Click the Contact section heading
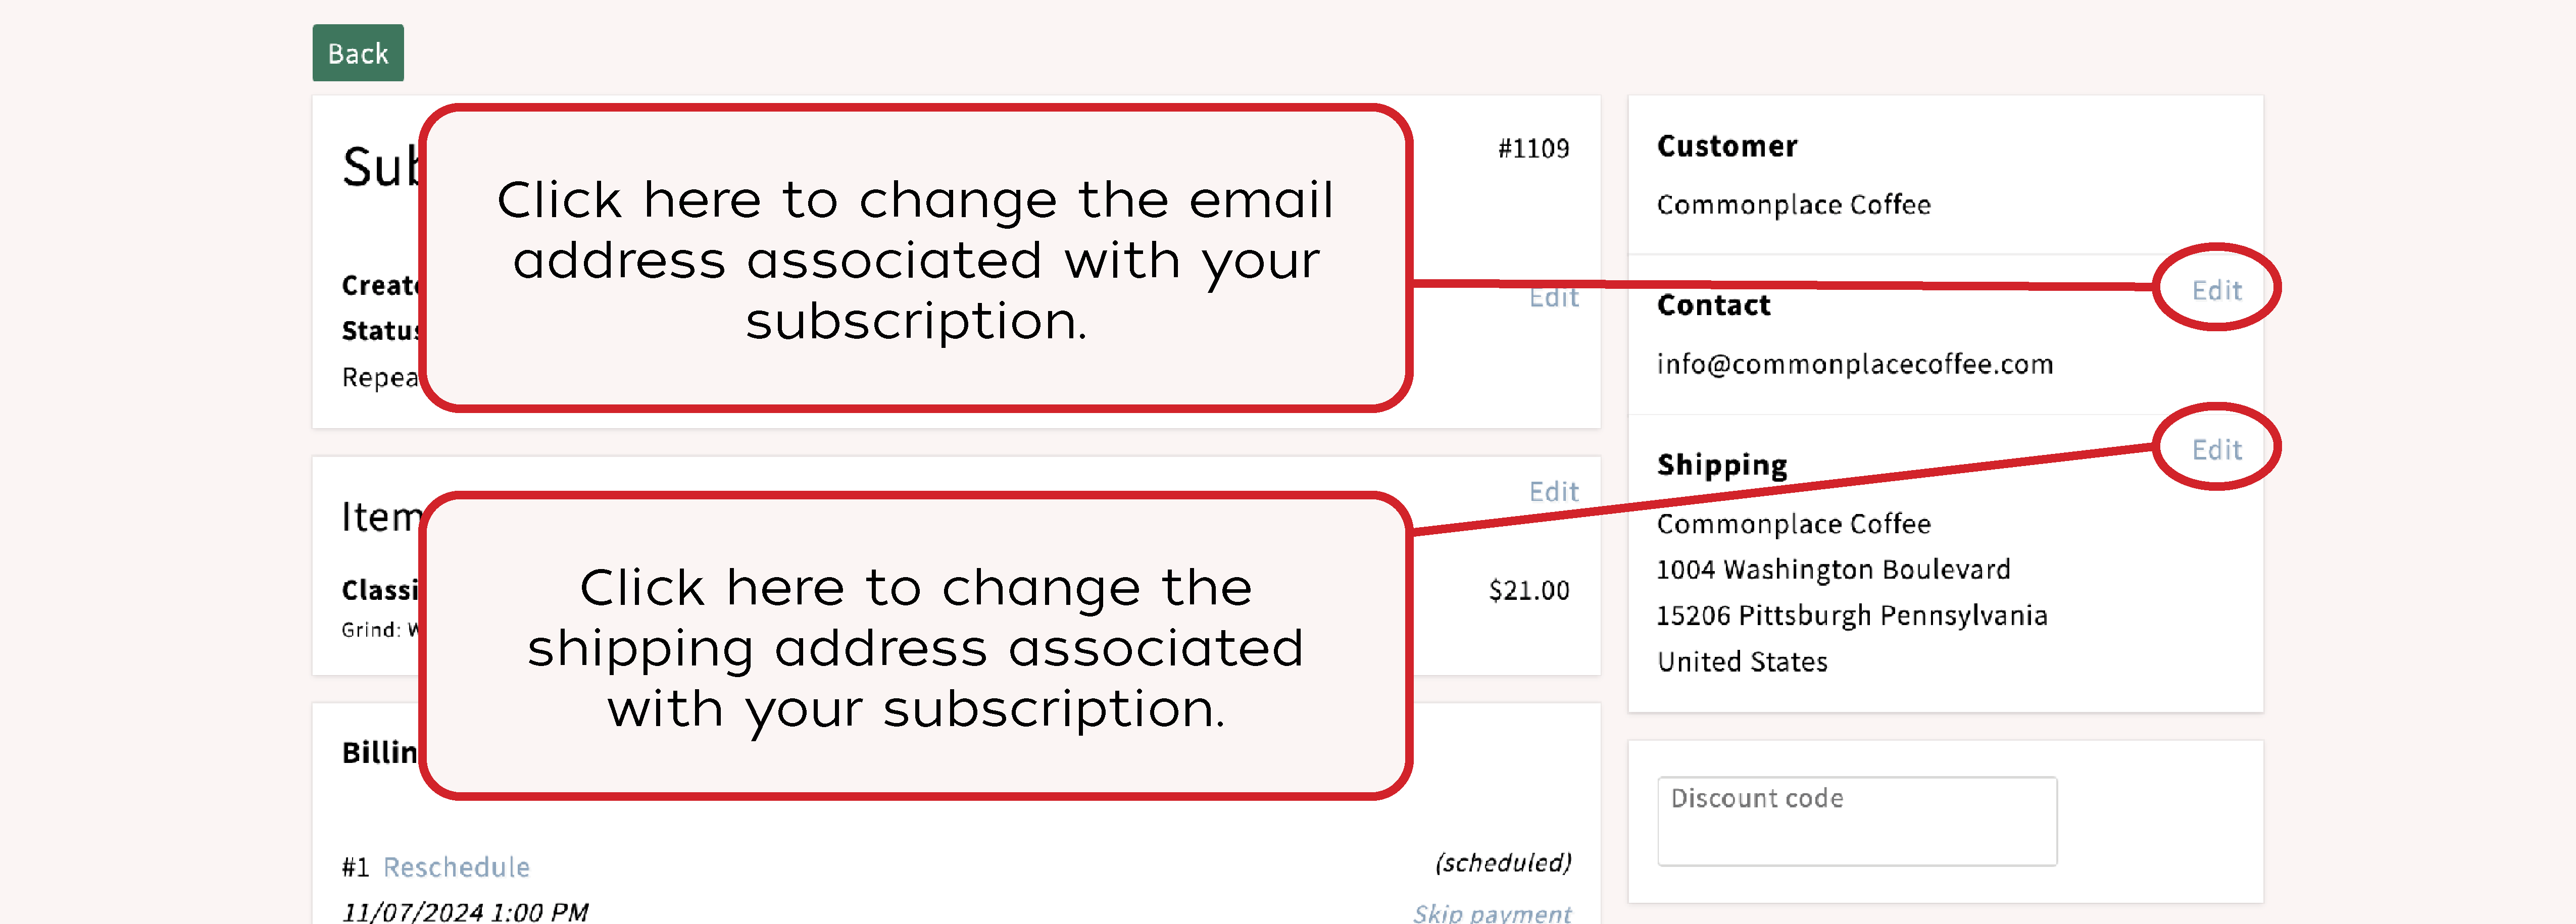Image resolution: width=2576 pixels, height=924 pixels. pyautogui.click(x=1713, y=305)
